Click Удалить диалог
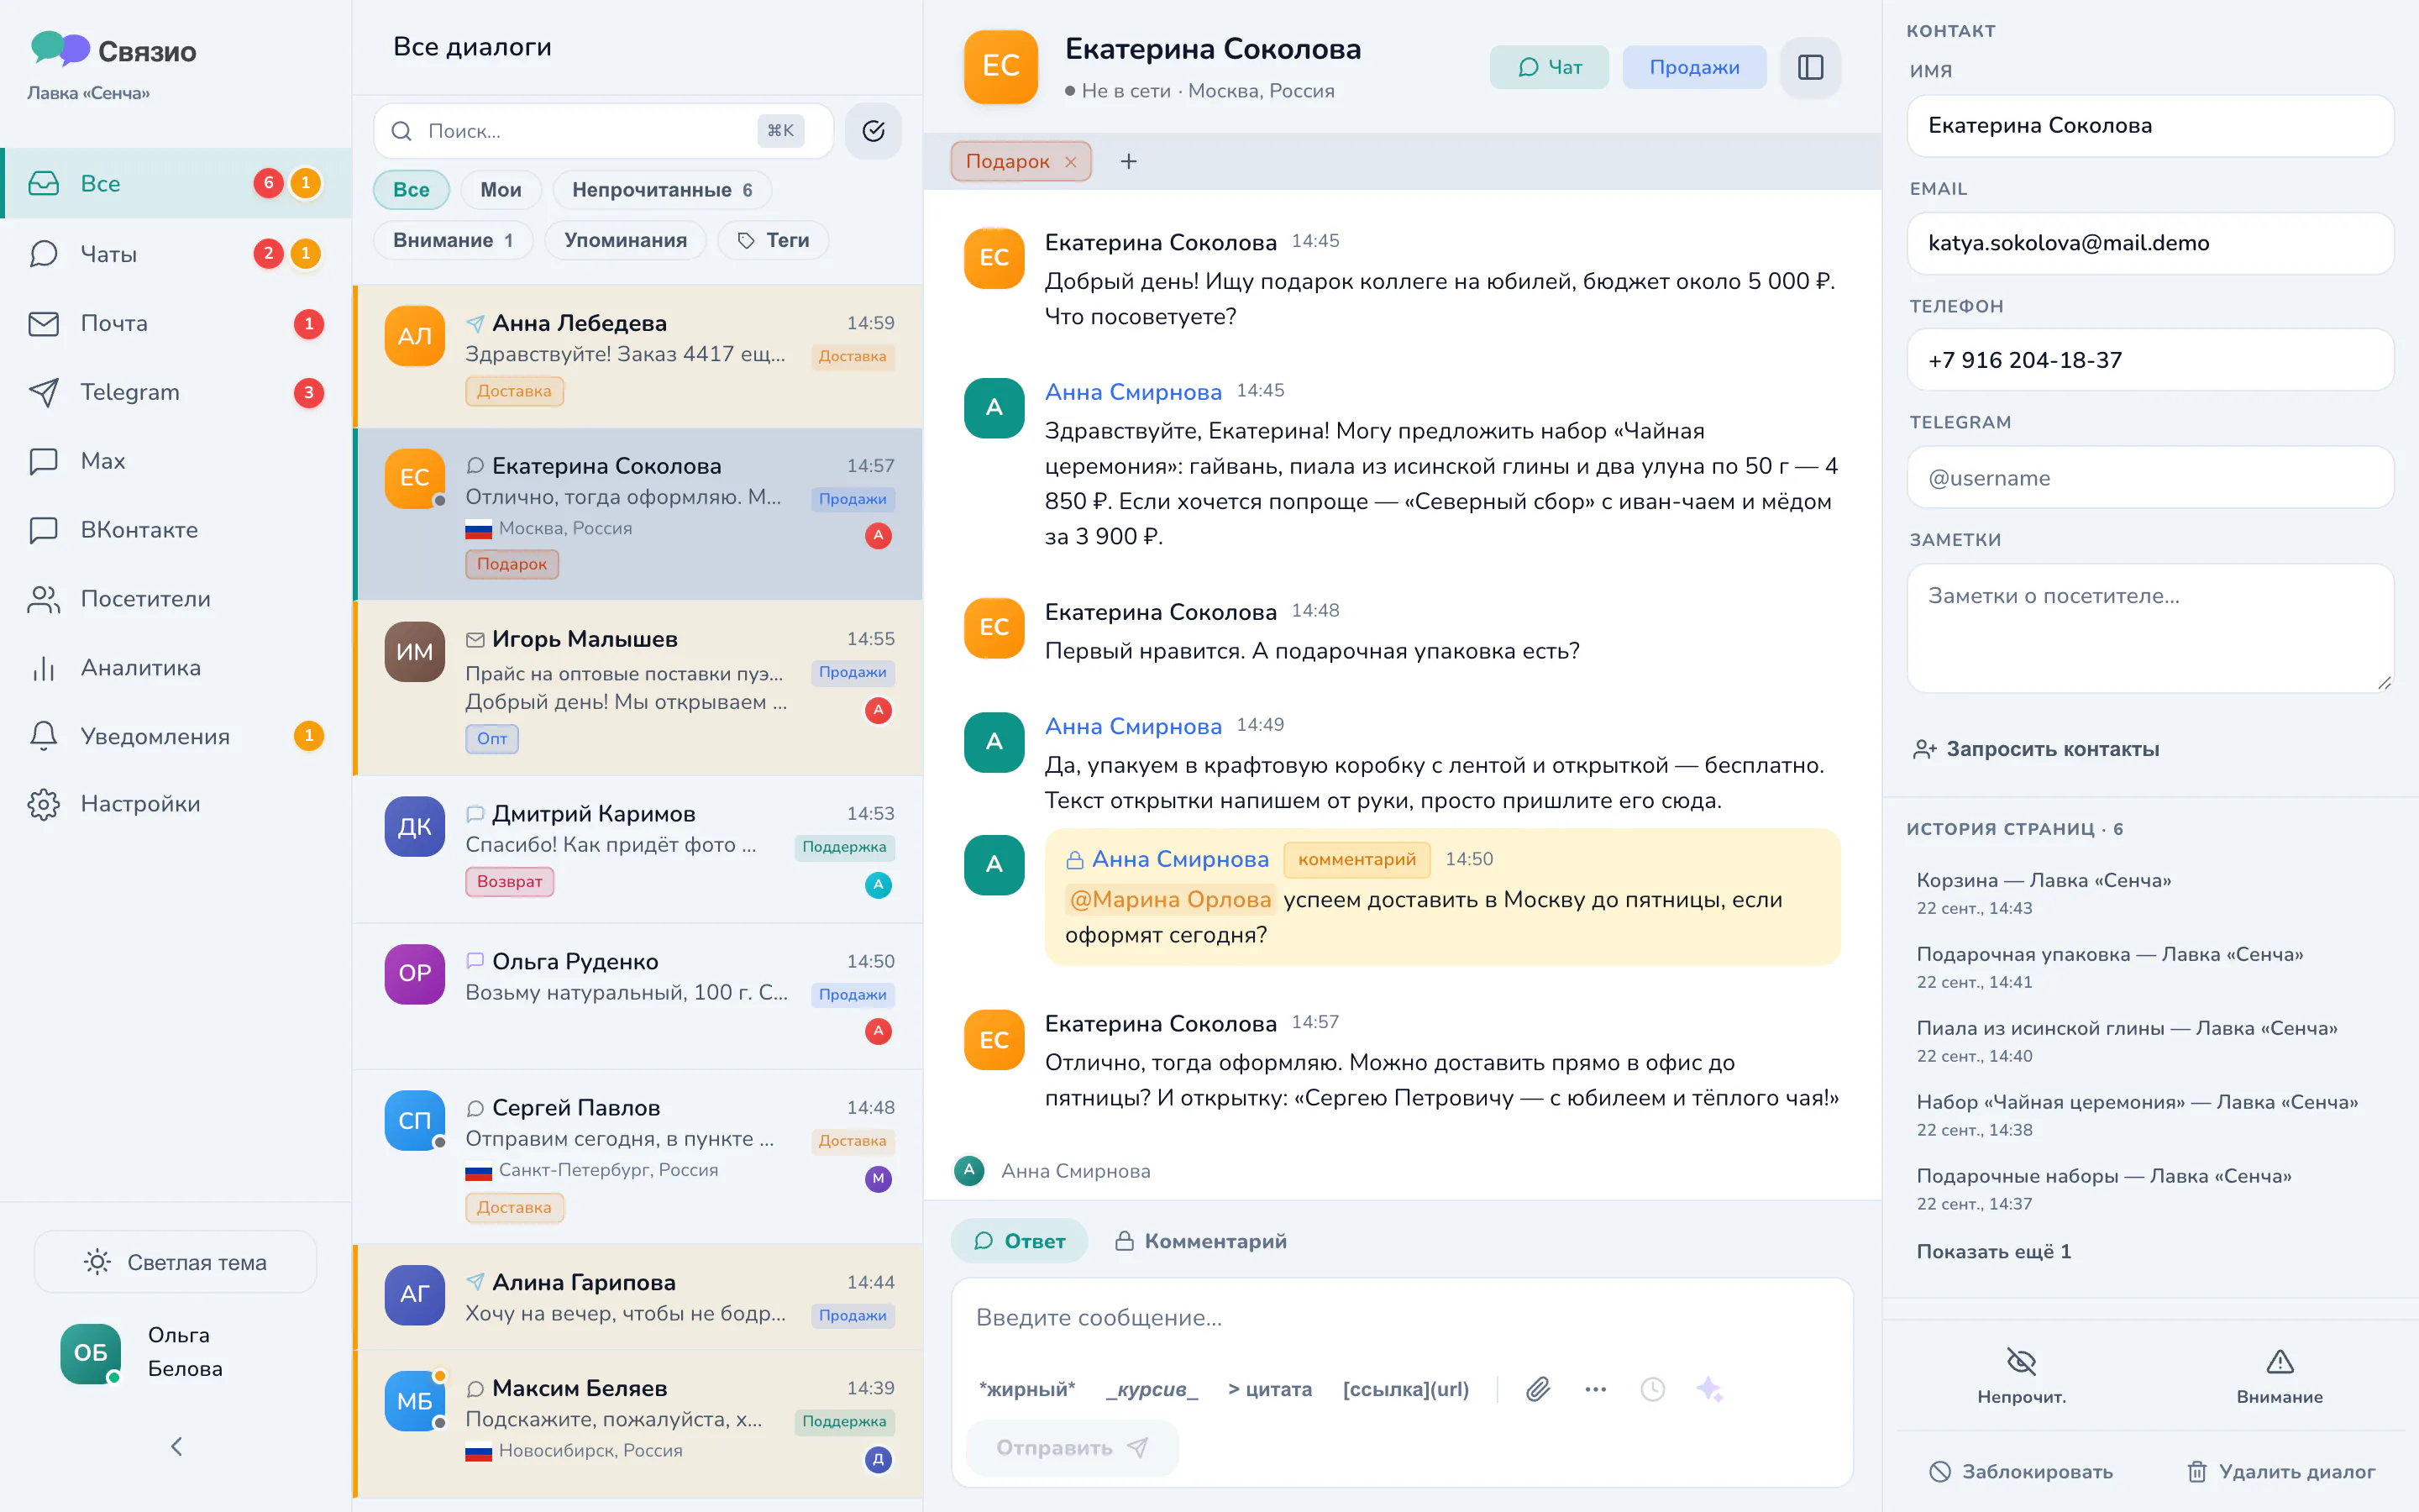This screenshot has width=2419, height=1512. coord(2281,1471)
